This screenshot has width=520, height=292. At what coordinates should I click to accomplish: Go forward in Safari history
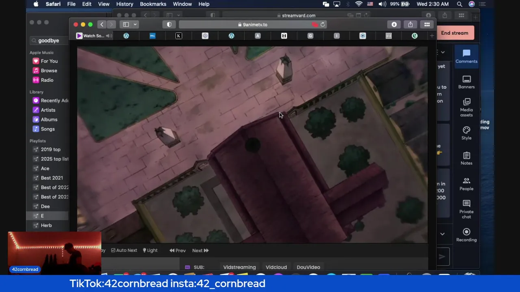[111, 25]
